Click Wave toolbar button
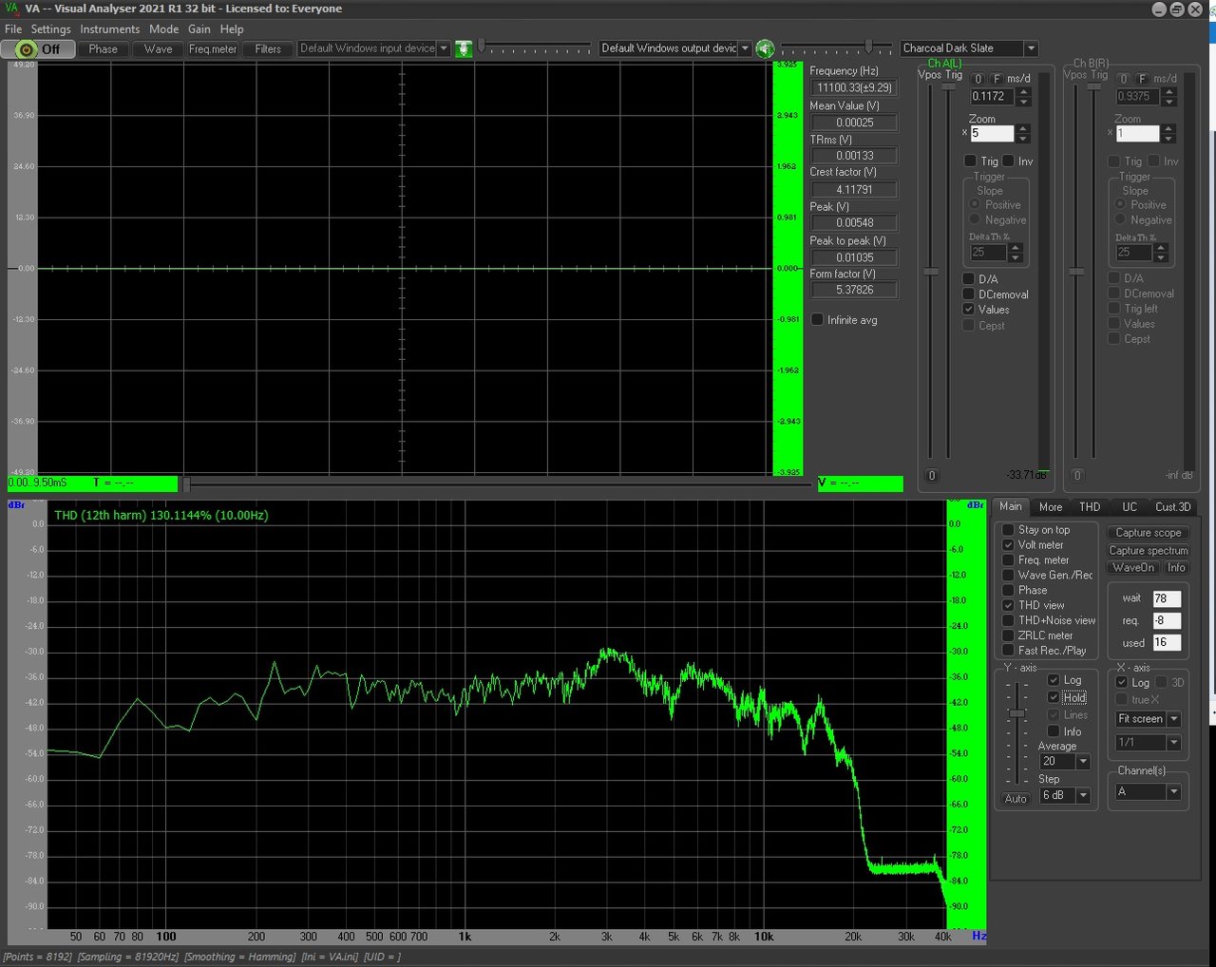This screenshot has height=967, width=1216. click(159, 48)
